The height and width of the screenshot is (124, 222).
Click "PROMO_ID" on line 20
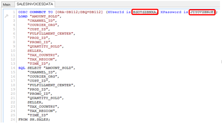[39, 94]
